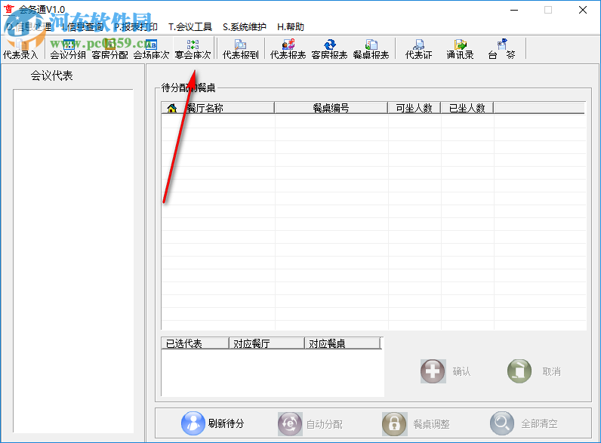Click the 已选代表 column header

click(195, 343)
